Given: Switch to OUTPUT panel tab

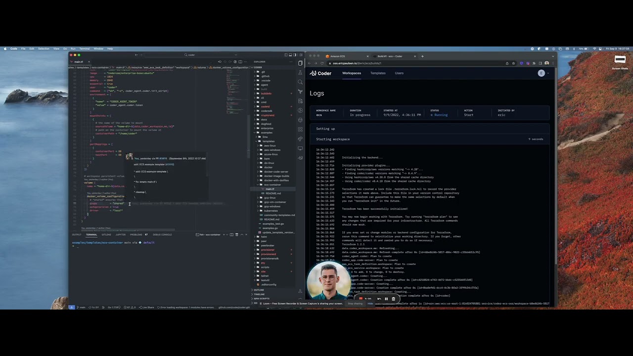Looking at the screenshot, I should pos(77,234).
